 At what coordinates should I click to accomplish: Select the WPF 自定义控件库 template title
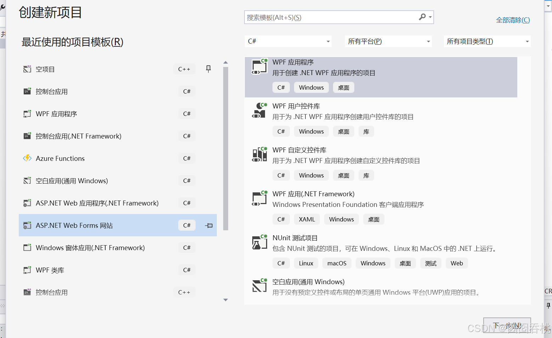299,150
